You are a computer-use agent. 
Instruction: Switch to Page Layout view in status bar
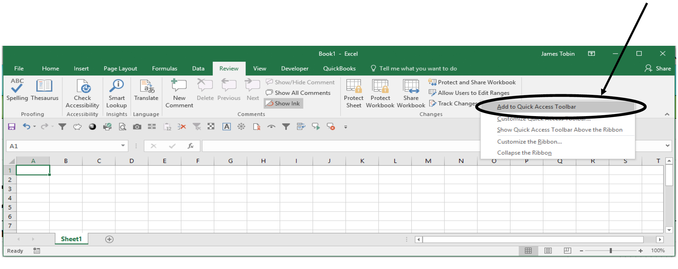coord(548,251)
